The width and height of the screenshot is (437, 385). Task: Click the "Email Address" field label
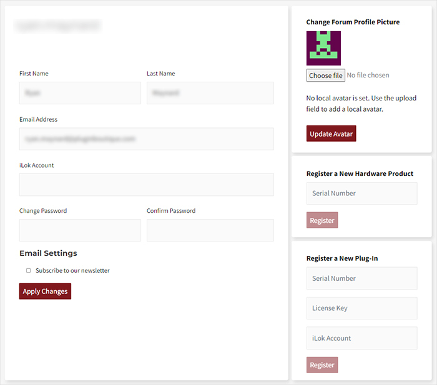(x=38, y=119)
